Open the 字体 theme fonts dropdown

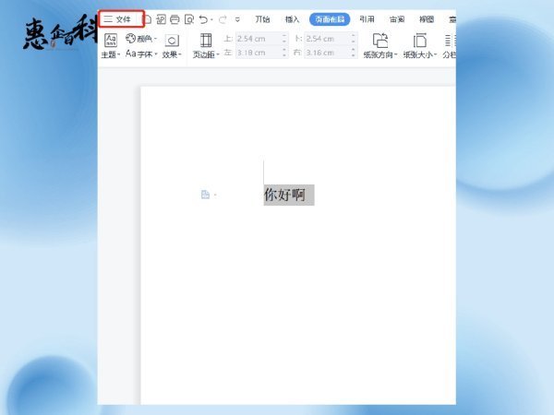(140, 54)
